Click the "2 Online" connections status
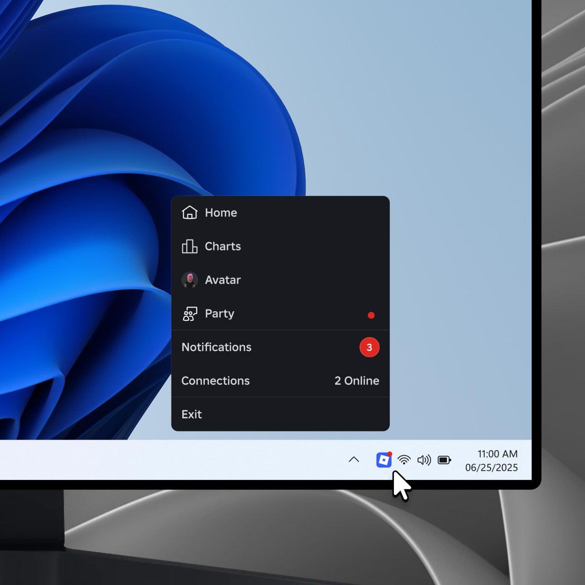The height and width of the screenshot is (585, 585). click(x=356, y=381)
